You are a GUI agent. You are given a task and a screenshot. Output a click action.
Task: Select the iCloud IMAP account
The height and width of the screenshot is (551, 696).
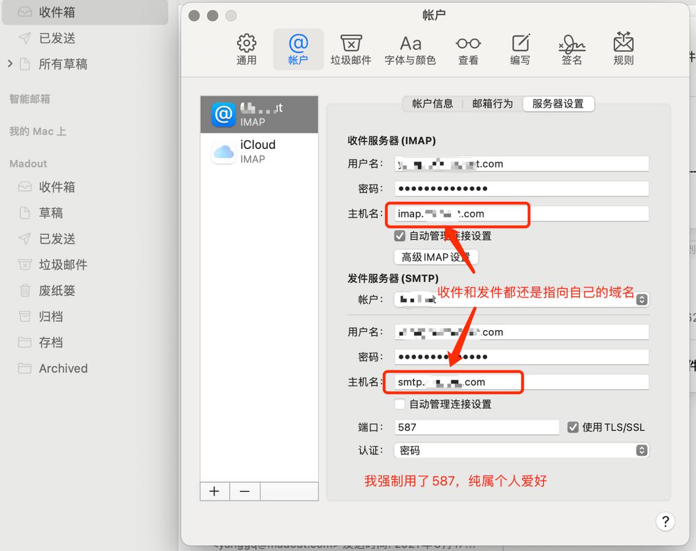pyautogui.click(x=259, y=151)
